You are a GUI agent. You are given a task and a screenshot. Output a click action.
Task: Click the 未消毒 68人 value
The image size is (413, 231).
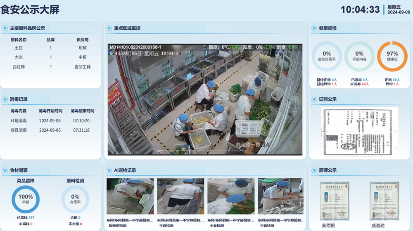pyautogui.click(x=359, y=84)
